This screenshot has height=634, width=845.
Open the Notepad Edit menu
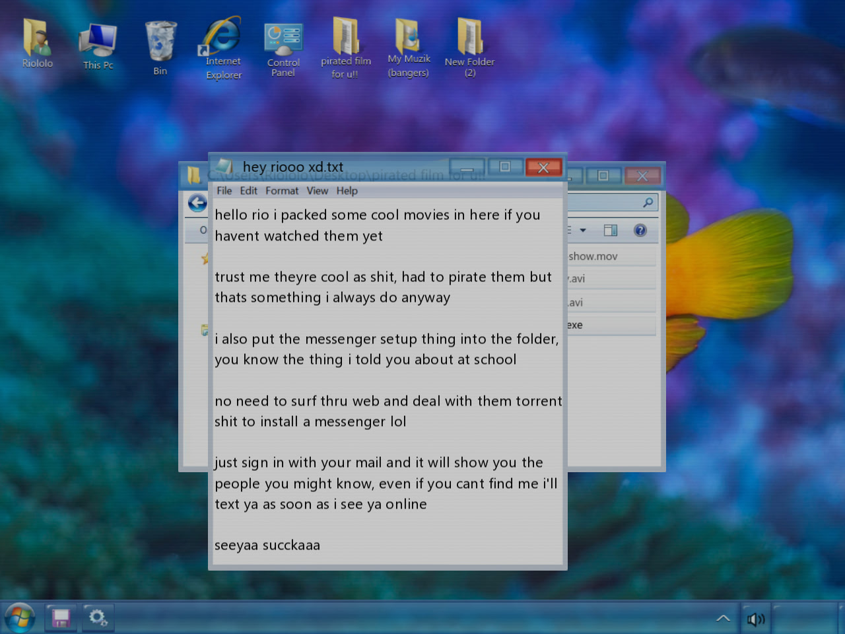(x=248, y=191)
